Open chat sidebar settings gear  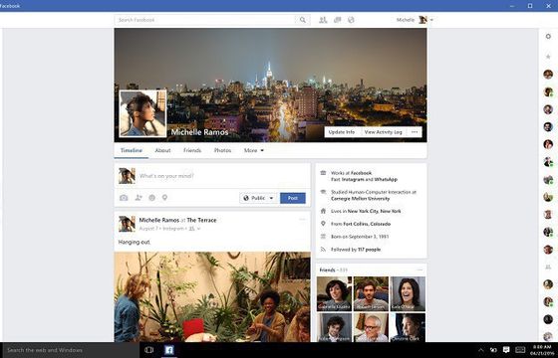(x=548, y=36)
